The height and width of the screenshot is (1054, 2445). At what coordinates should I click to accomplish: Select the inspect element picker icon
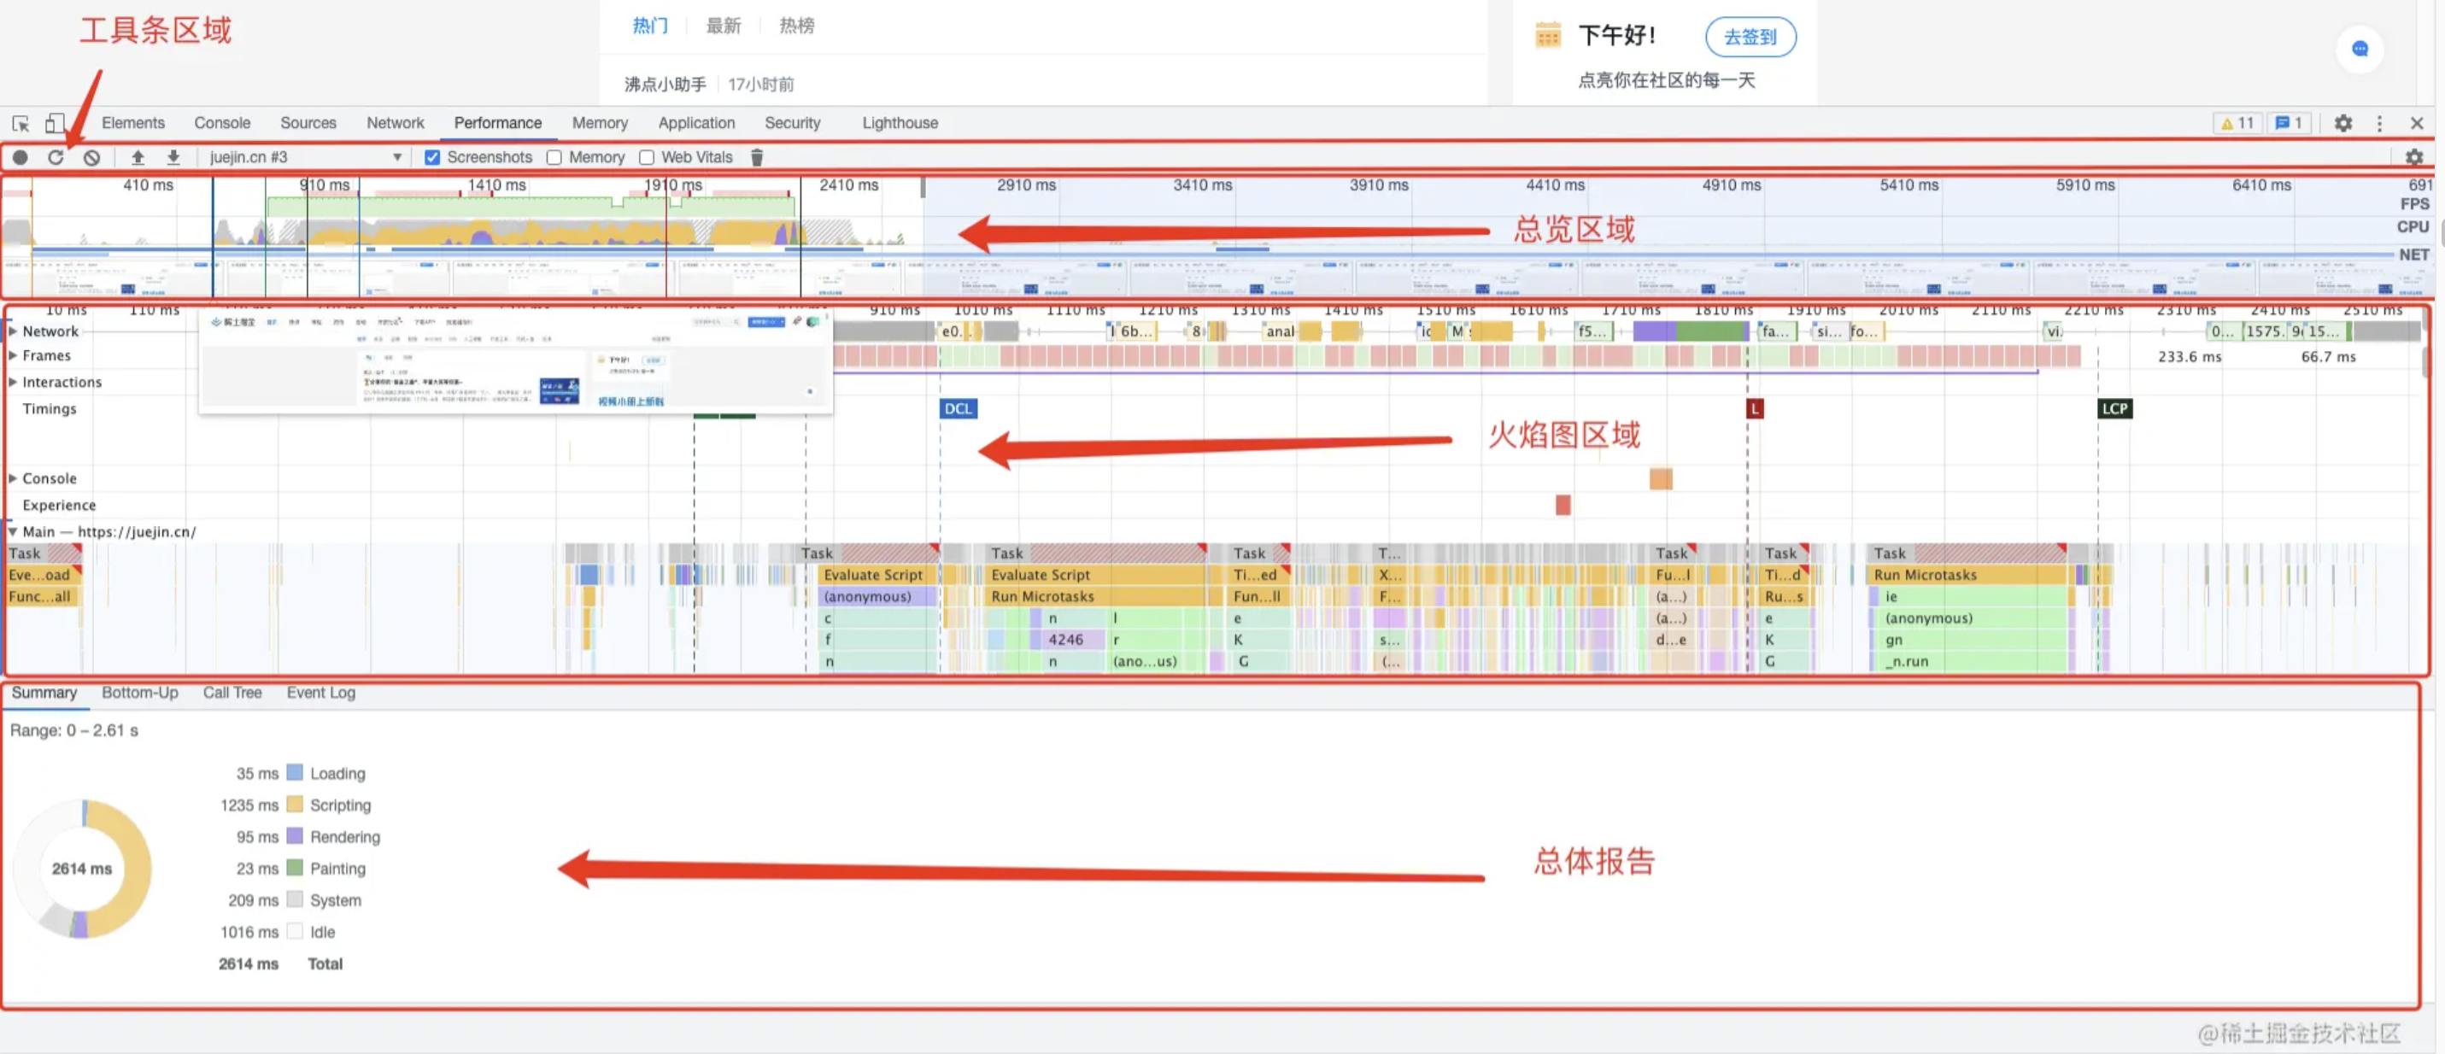20,123
